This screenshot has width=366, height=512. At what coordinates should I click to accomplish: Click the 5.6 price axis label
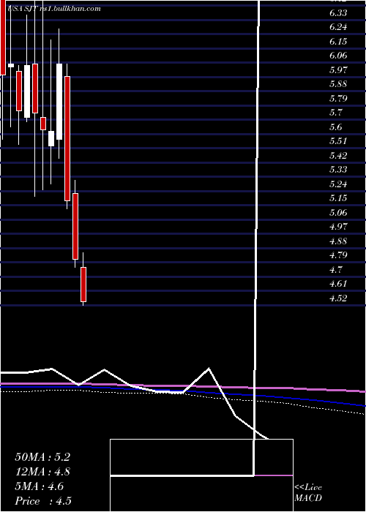coord(336,127)
